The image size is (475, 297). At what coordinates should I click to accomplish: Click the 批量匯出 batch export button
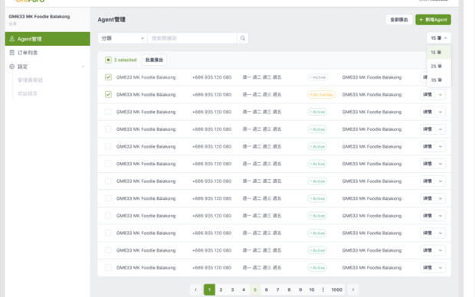[x=154, y=60]
